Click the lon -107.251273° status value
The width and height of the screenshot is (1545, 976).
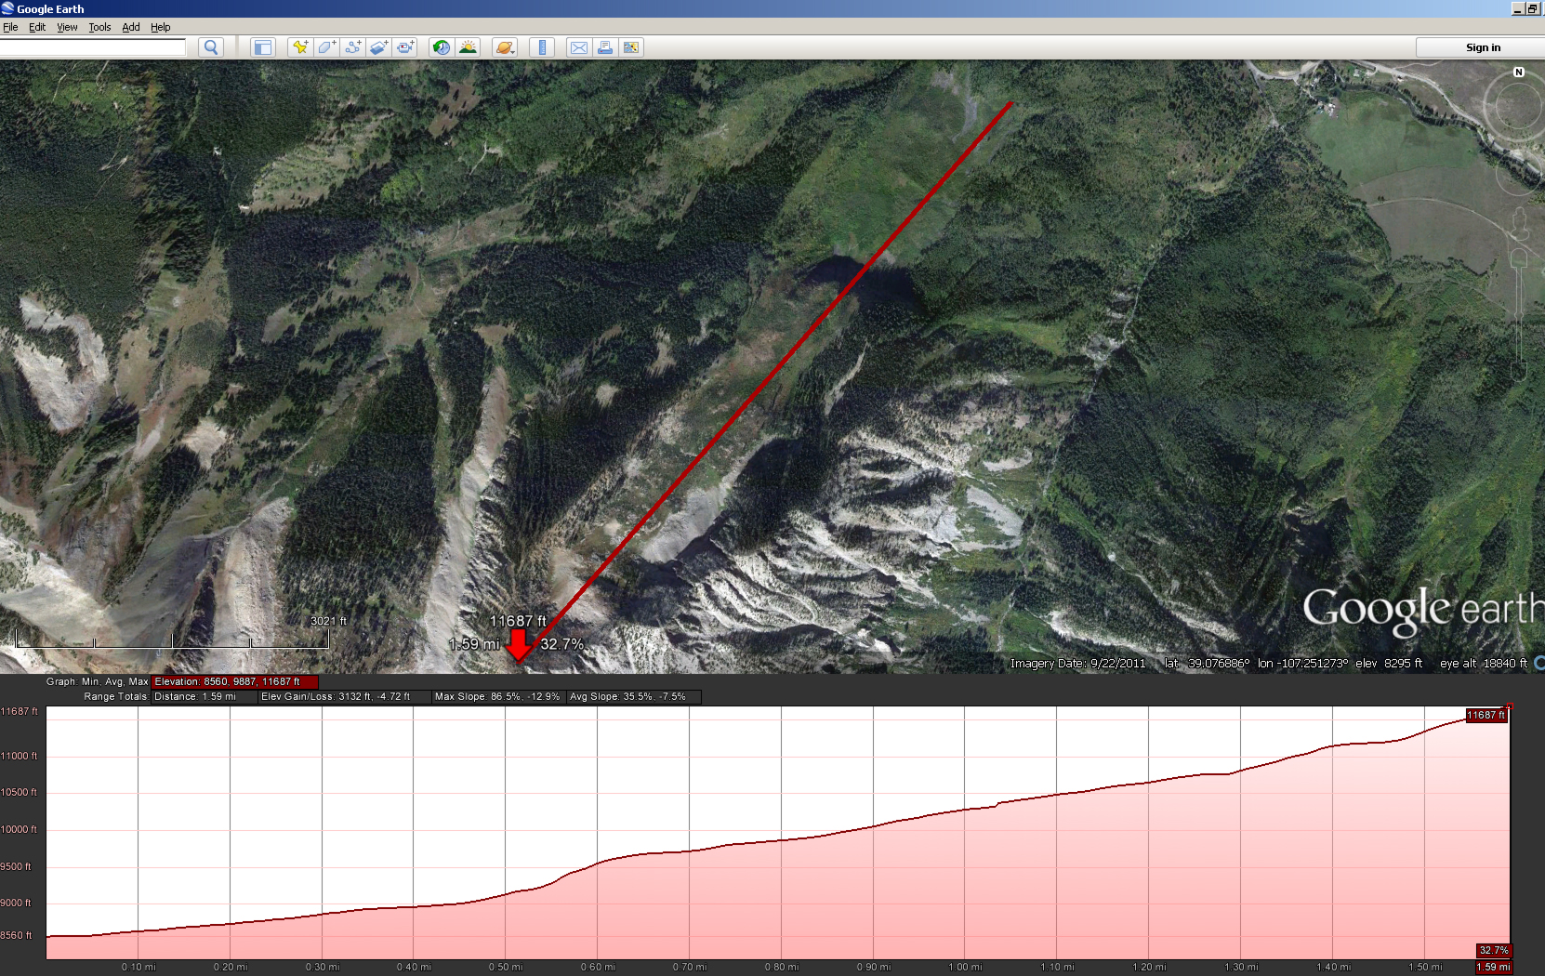(x=1302, y=664)
